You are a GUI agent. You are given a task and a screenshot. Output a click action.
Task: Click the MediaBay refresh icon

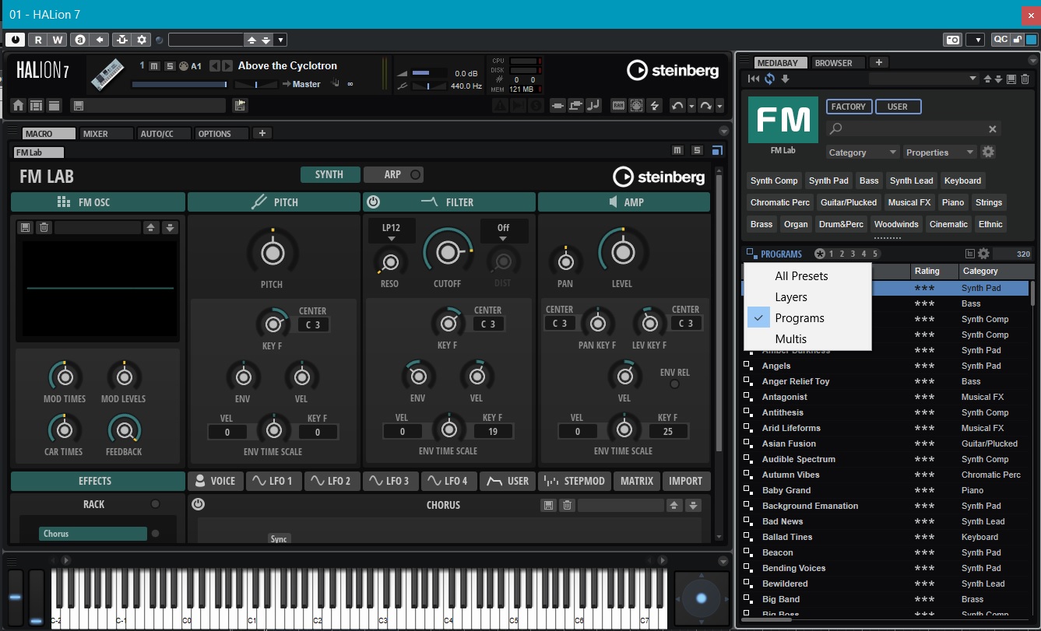(769, 79)
